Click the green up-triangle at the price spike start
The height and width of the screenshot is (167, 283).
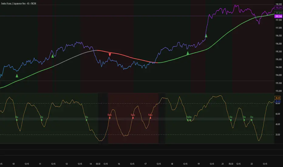206,36
